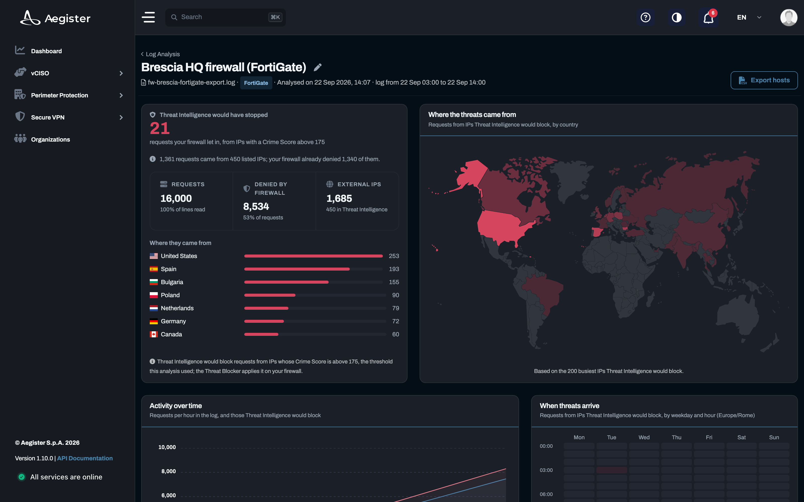
Task: Click the Canada row with 60 requests
Action: (274, 334)
